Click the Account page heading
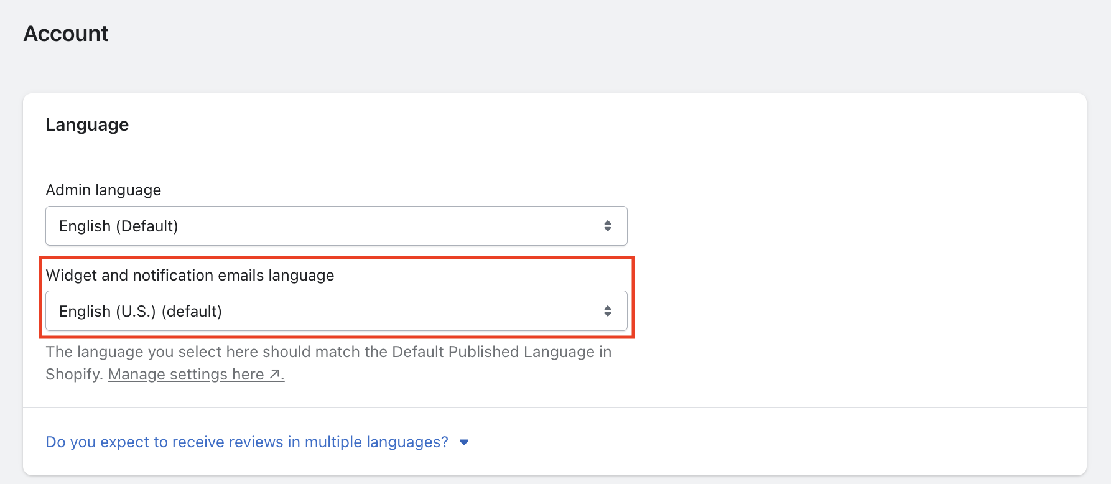The height and width of the screenshot is (484, 1111). tap(66, 34)
